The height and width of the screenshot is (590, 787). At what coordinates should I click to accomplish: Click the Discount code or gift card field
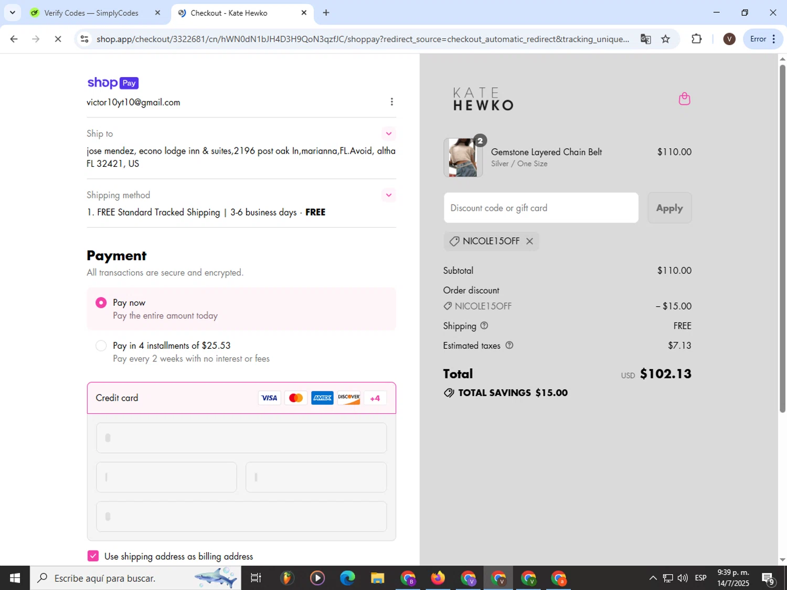pyautogui.click(x=541, y=208)
